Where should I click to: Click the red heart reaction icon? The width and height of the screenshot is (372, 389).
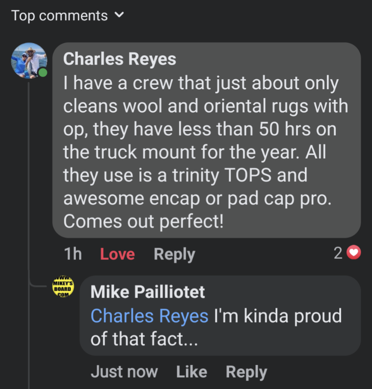[x=353, y=253]
